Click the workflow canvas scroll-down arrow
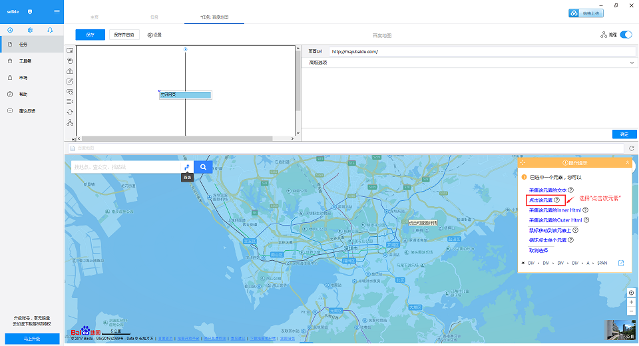 298,133
